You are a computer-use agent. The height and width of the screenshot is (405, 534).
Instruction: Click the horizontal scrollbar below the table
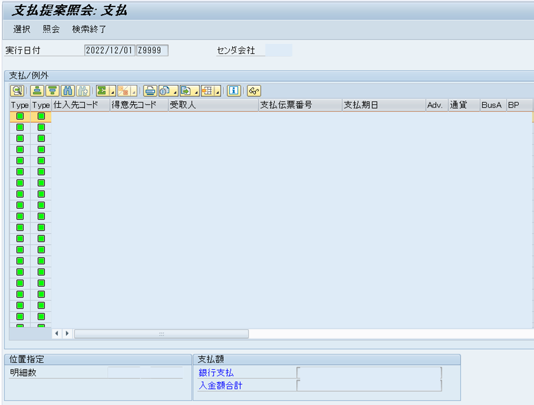point(162,333)
